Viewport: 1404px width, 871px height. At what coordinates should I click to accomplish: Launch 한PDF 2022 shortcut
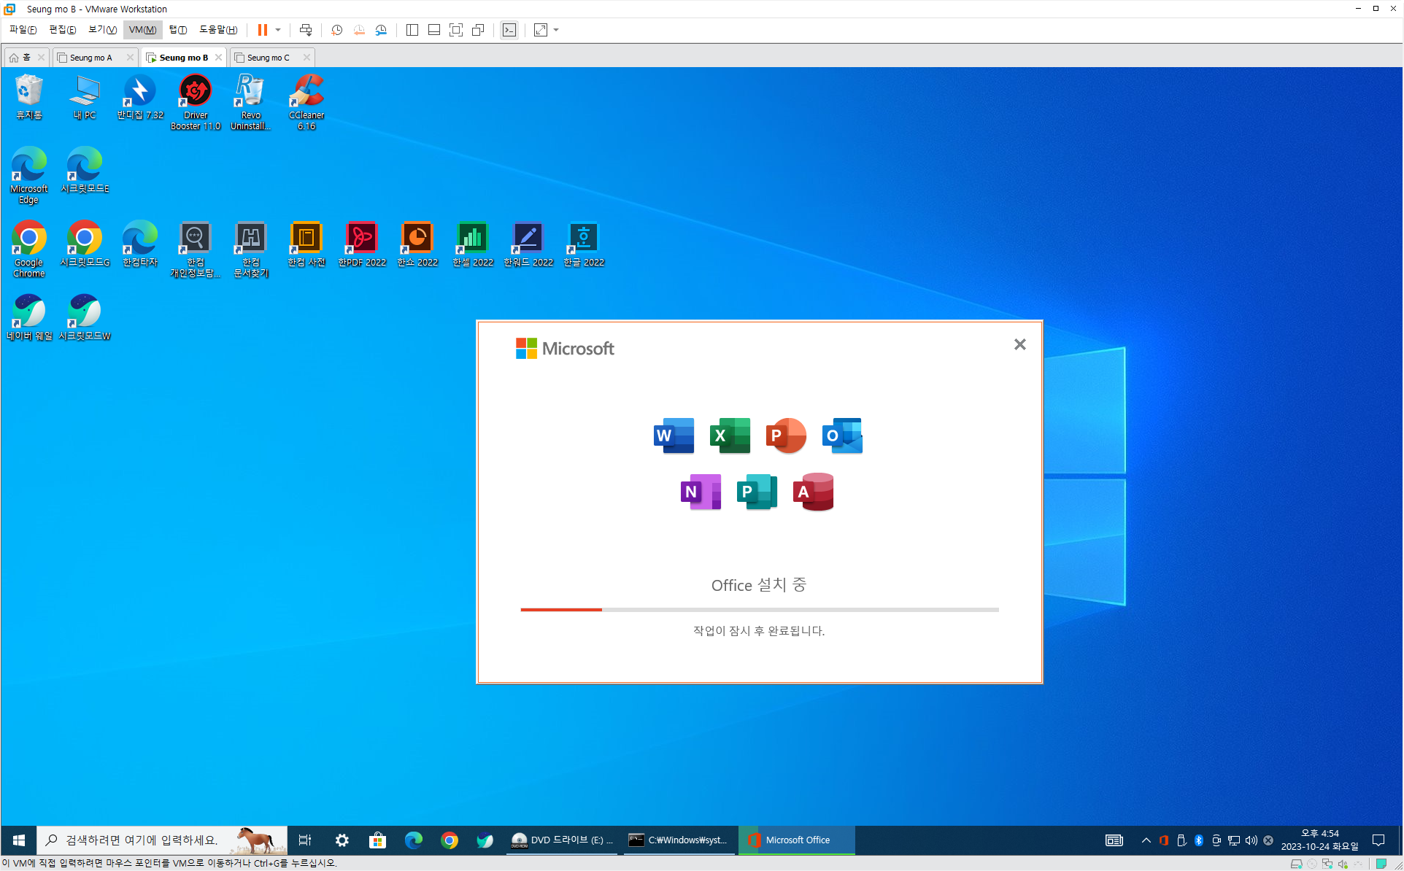(362, 244)
